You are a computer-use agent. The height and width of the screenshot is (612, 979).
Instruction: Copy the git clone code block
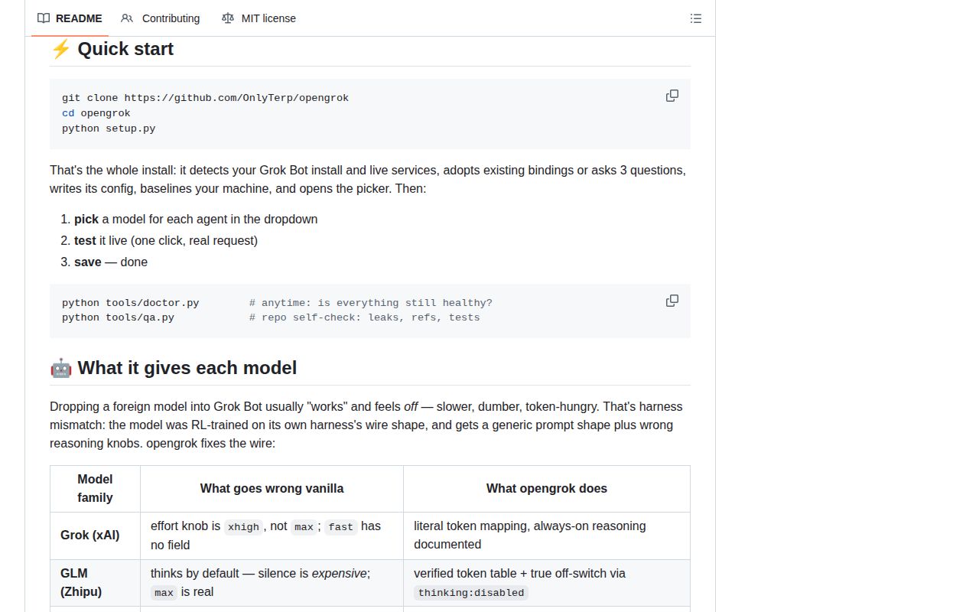coord(672,96)
